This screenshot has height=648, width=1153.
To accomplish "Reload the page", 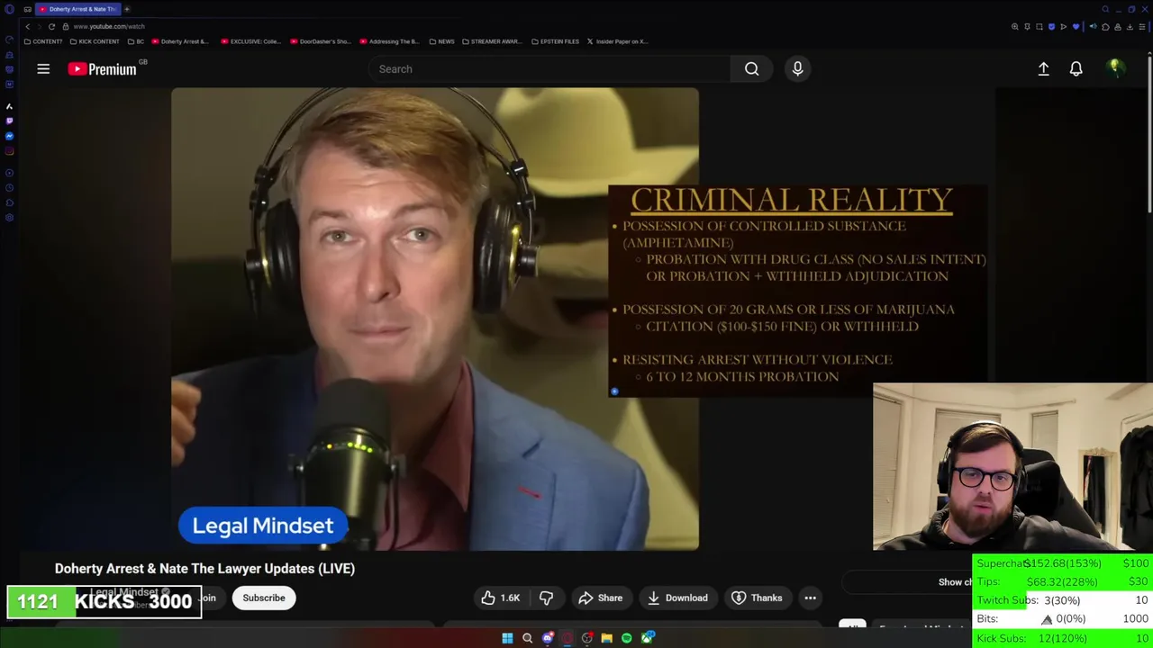I will 51,26.
